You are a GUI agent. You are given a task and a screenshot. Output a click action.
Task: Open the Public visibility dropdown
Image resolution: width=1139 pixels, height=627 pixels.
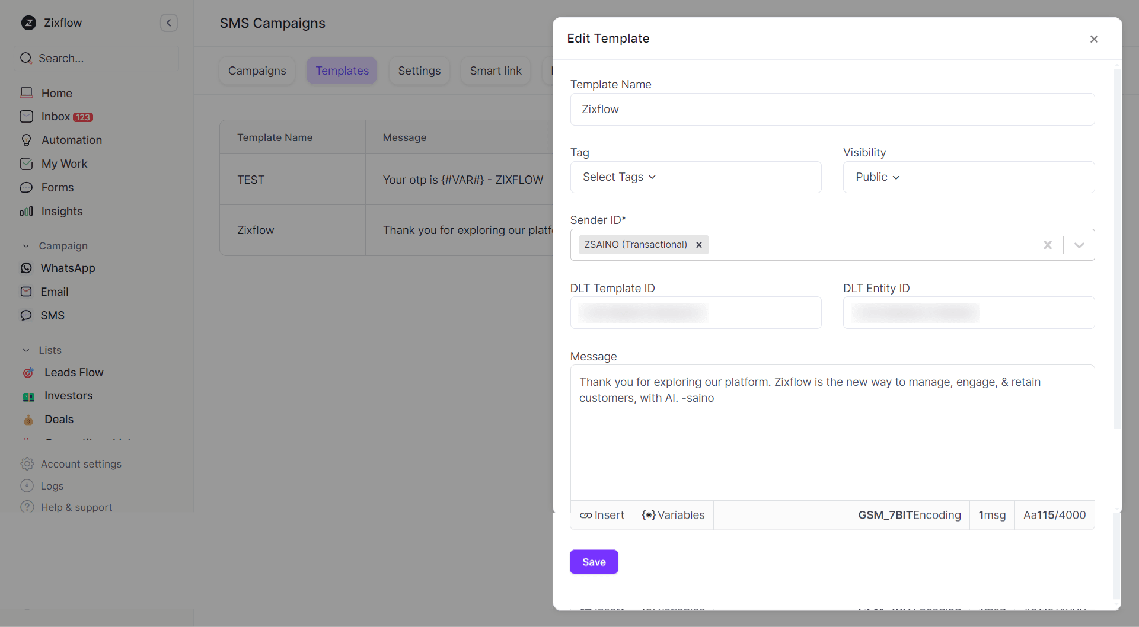[x=878, y=177]
